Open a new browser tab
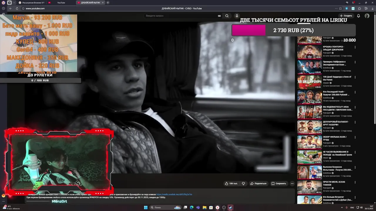 point(108,3)
